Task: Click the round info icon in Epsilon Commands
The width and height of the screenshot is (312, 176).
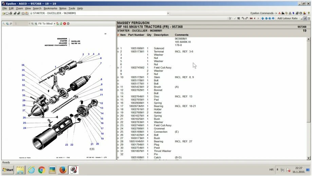Action: coord(301,13)
